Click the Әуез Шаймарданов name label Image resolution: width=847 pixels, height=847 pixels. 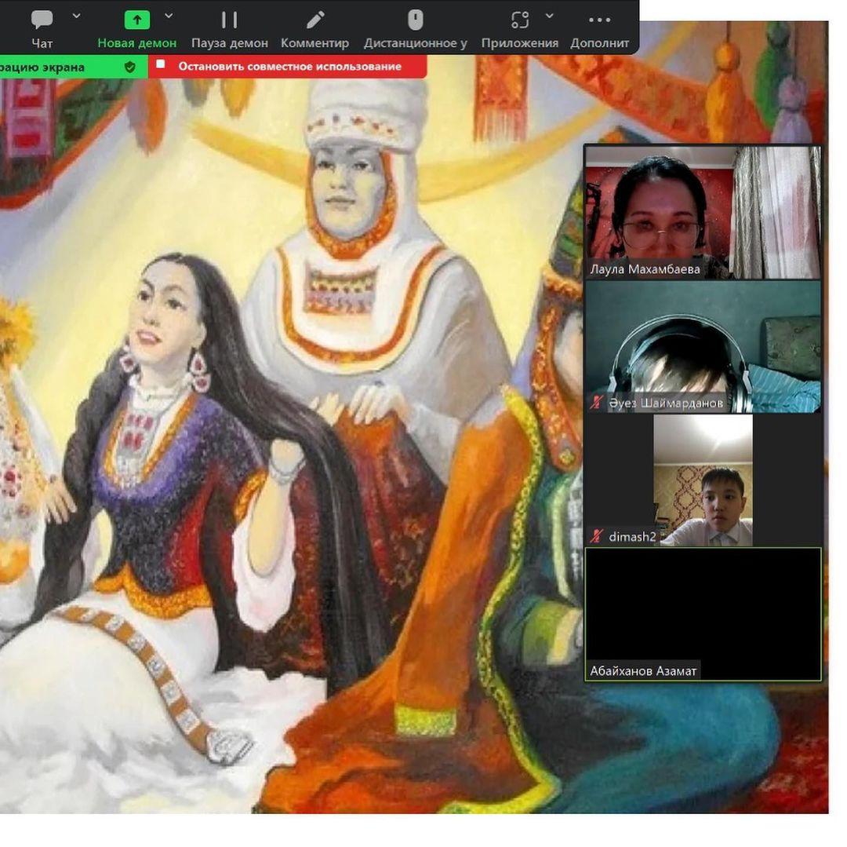666,403
